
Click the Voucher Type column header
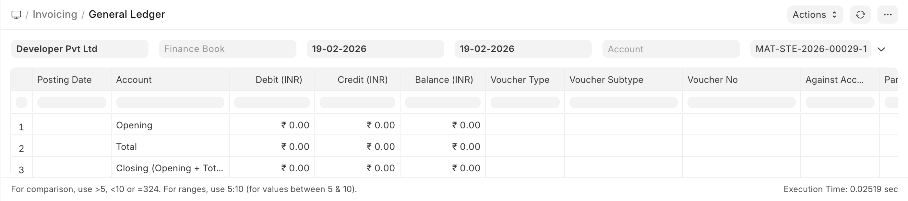coord(520,80)
